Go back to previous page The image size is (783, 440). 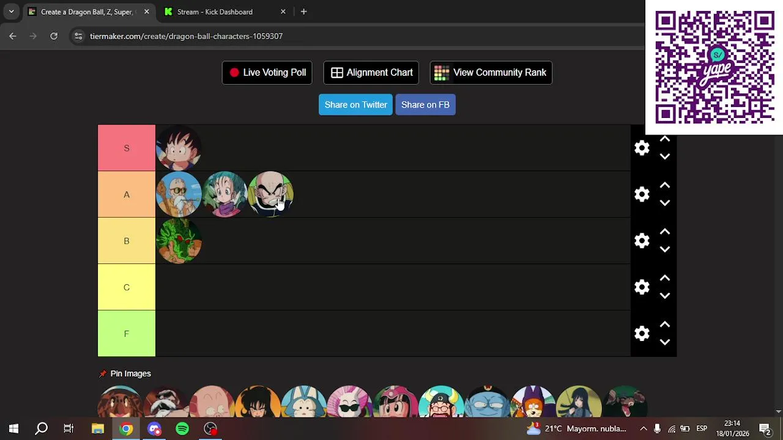[13, 36]
